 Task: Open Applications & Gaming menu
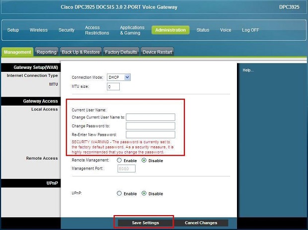[132, 30]
